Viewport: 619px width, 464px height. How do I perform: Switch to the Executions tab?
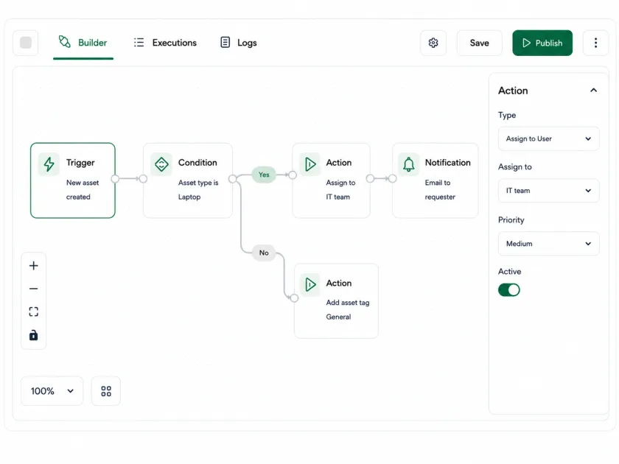coord(165,43)
